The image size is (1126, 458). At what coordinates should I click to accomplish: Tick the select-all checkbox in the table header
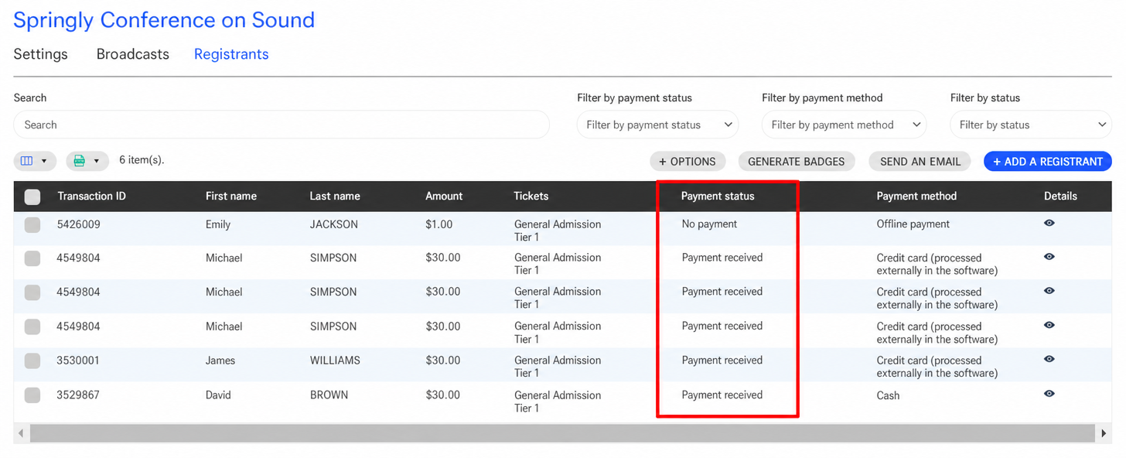point(32,197)
